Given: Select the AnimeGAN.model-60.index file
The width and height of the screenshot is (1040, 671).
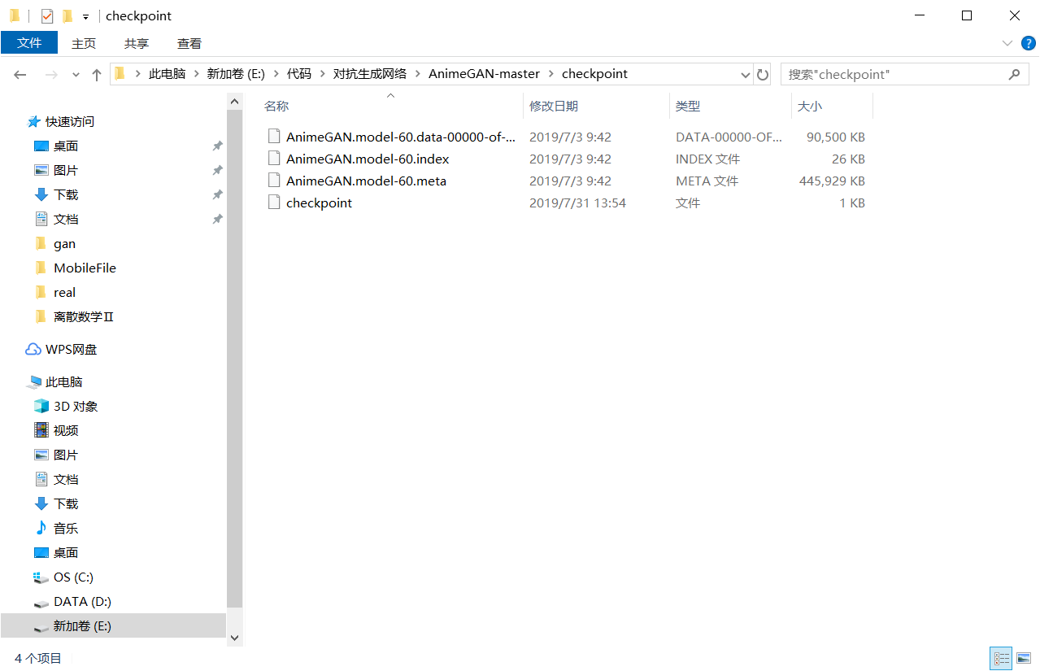Looking at the screenshot, I should (x=368, y=159).
